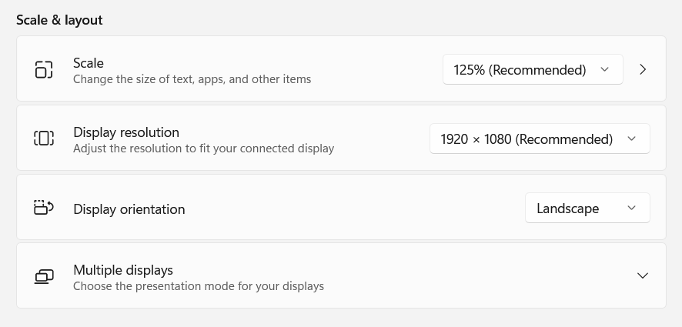Click the Multiple displays monitor icon

click(x=44, y=276)
